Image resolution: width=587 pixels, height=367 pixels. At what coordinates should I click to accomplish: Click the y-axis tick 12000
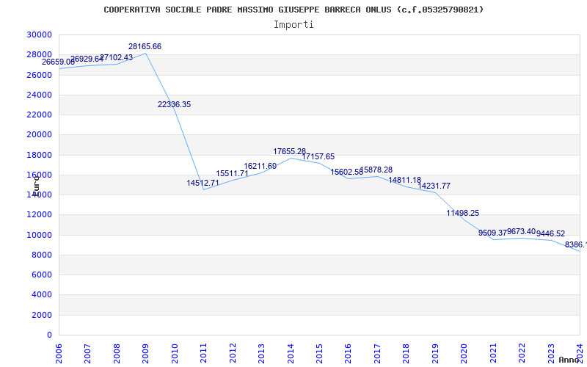click(x=39, y=215)
